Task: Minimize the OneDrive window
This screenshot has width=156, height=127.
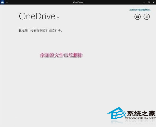Action: (x=144, y=2)
